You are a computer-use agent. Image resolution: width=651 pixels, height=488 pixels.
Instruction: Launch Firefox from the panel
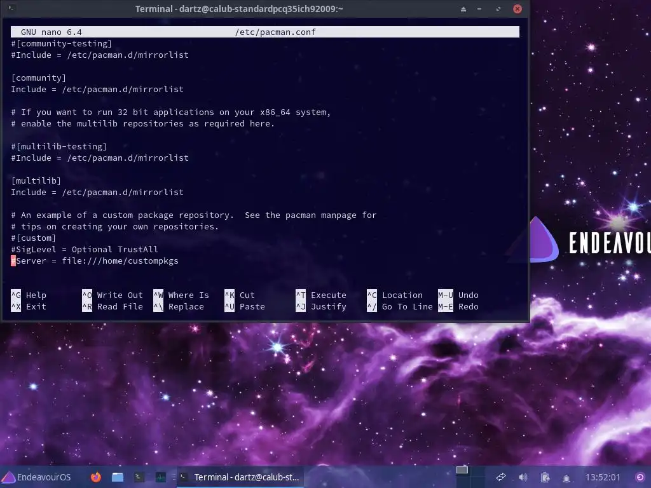tap(96, 477)
